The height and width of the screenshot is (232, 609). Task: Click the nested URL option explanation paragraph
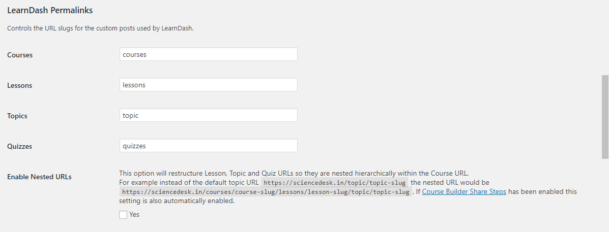pyautogui.click(x=348, y=187)
